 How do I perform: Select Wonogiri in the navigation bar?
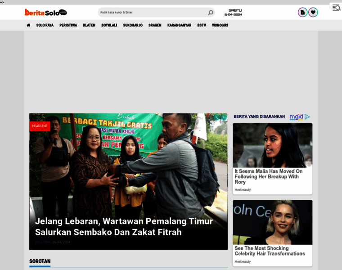pos(220,25)
